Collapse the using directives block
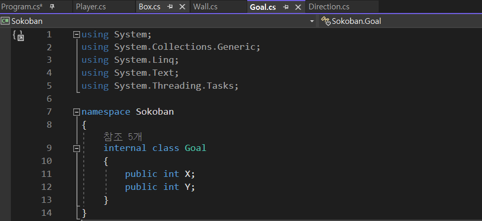This screenshot has width=482, height=221. pyautogui.click(x=77, y=35)
